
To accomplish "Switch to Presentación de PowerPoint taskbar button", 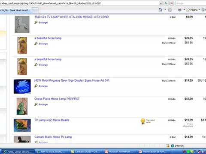I will coord(154,152).
